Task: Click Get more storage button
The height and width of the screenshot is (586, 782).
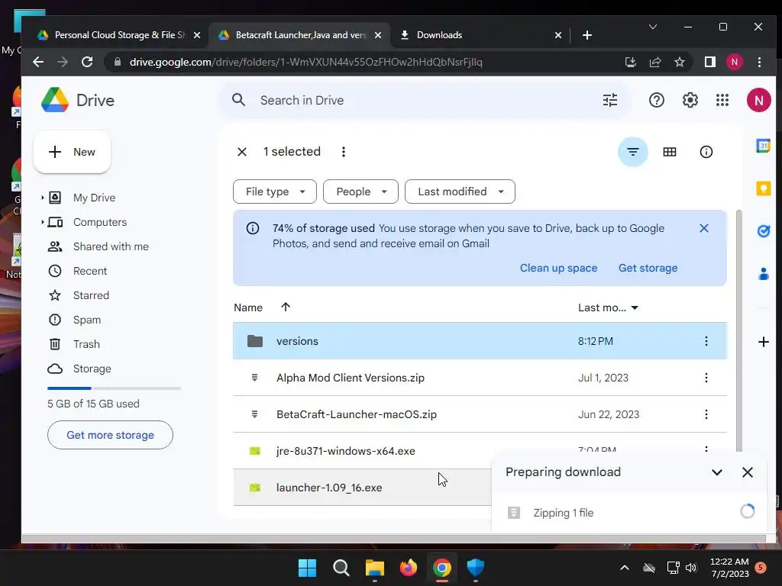Action: click(x=110, y=435)
